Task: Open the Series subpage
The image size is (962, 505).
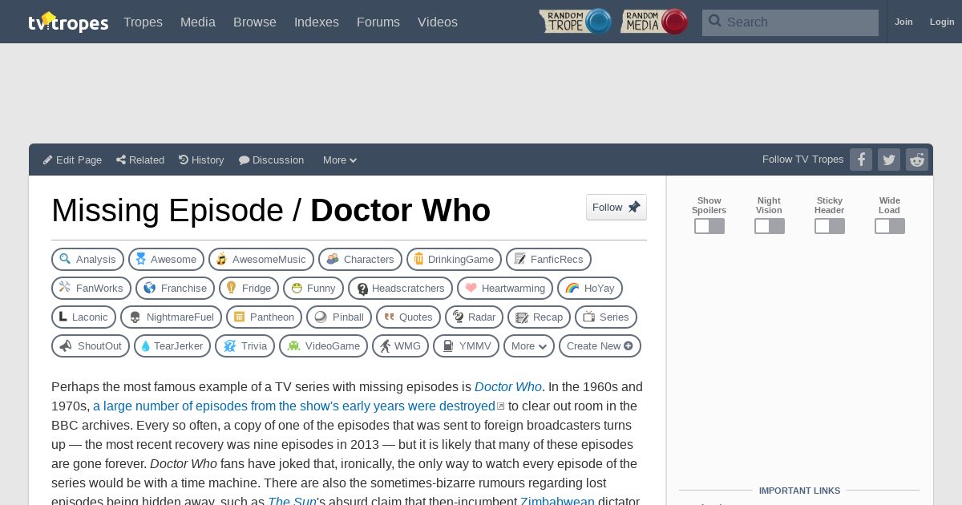Action: pos(606,317)
